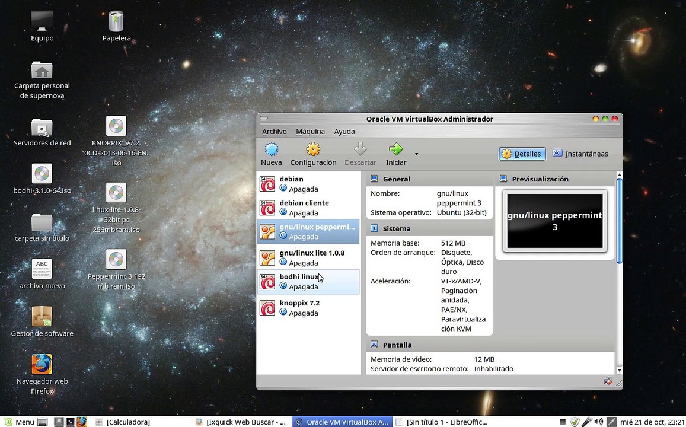Image resolution: width=686 pixels, height=427 pixels.
Task: Click the peppermint 3 preview thumbnail
Action: [x=555, y=221]
